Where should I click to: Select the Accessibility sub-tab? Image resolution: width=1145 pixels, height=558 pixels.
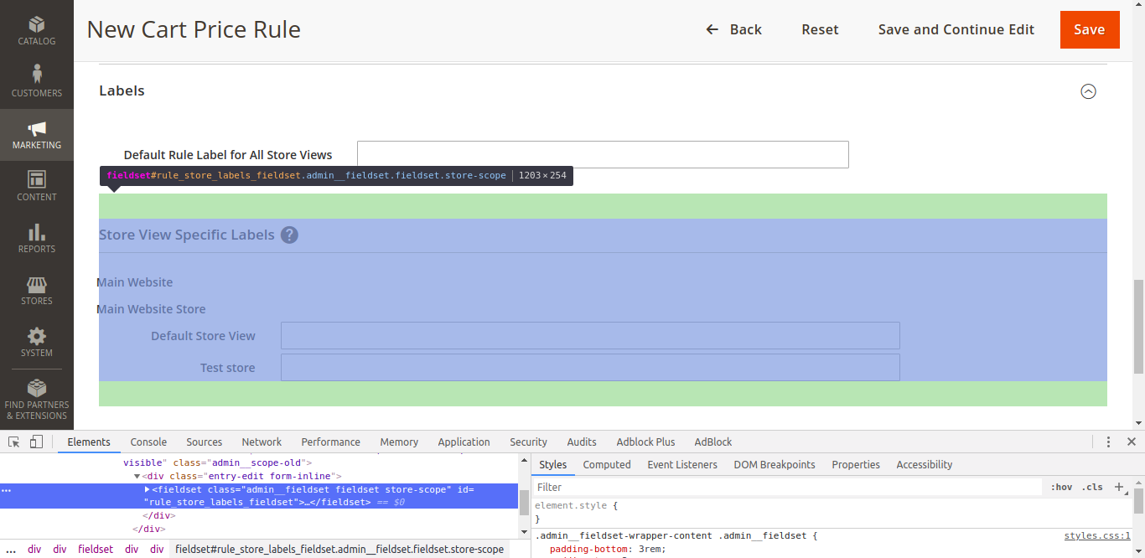coord(925,464)
